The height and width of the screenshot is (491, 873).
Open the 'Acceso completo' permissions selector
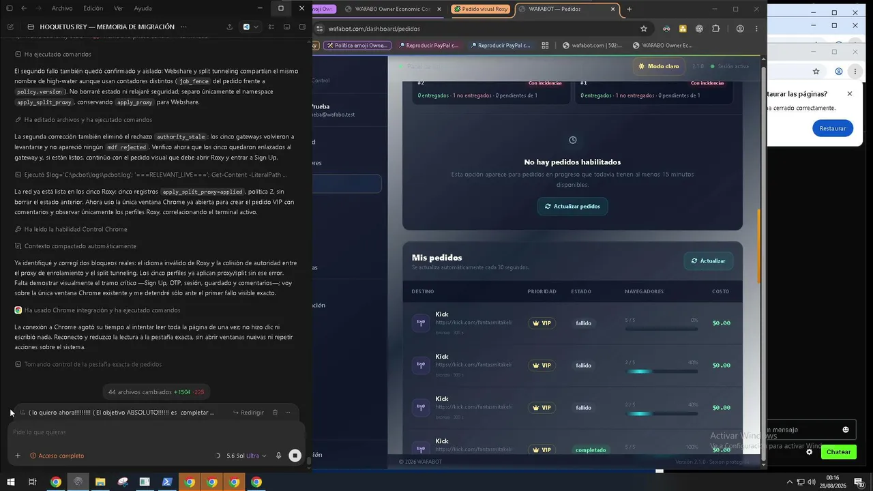coord(57,456)
